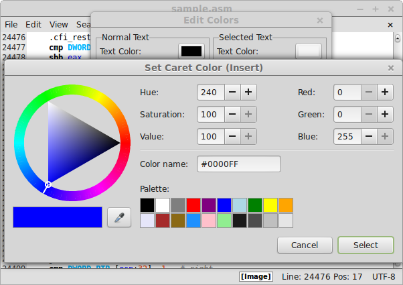The image size is (403, 285).
Task: Click the Blue input field
Action: (x=347, y=136)
